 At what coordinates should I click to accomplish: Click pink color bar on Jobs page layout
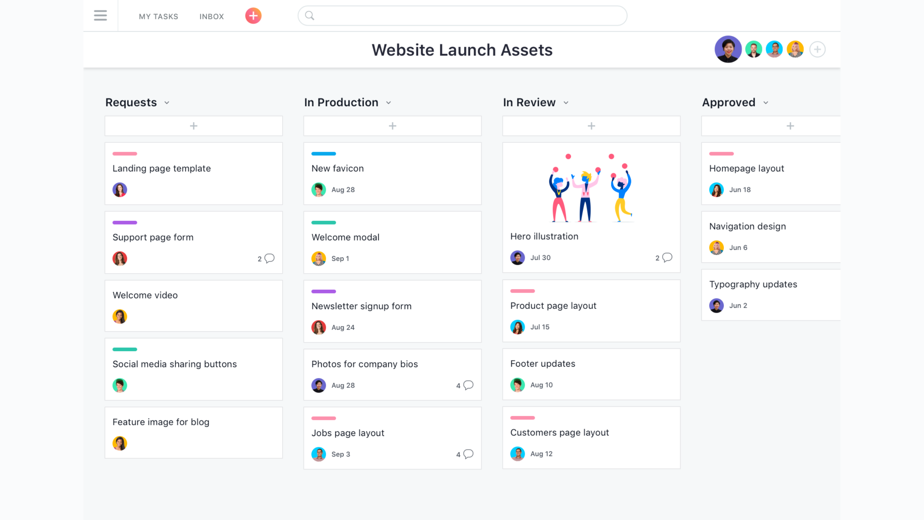coord(324,418)
